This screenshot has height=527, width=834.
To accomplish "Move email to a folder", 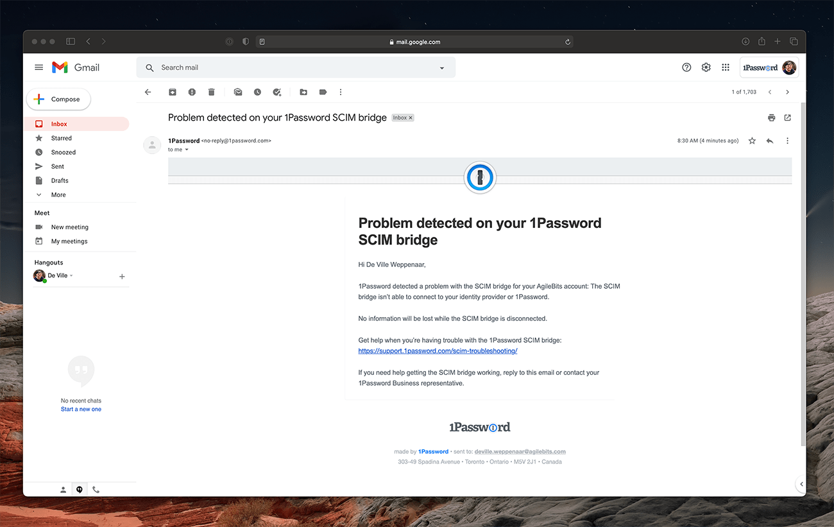I will [303, 92].
